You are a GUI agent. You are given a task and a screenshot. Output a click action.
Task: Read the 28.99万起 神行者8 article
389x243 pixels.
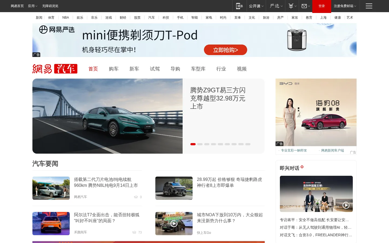tap(229, 183)
